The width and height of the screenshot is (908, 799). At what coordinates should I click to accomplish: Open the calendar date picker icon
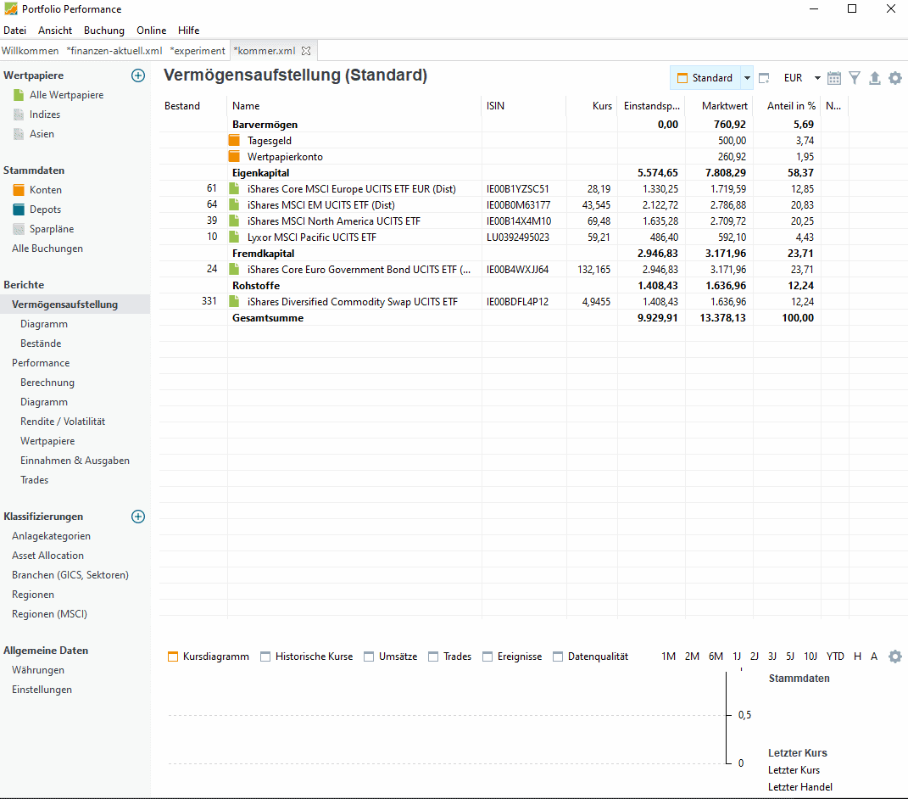click(834, 78)
